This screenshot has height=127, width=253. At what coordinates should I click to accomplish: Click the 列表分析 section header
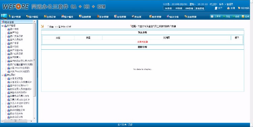(142, 32)
